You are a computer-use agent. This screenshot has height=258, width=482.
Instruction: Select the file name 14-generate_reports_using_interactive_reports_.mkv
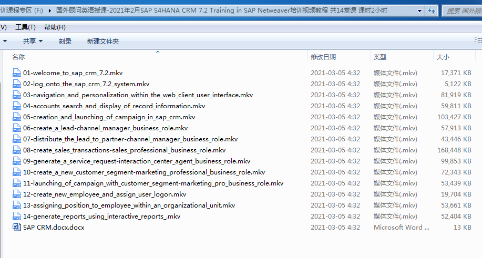tap(102, 217)
